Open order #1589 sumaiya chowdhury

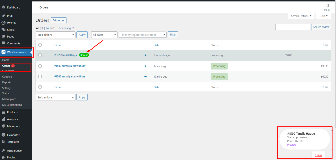[x=70, y=66]
